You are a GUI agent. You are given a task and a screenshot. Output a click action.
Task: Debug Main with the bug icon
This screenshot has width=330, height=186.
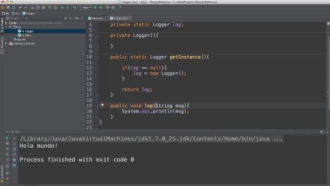(x=101, y=8)
